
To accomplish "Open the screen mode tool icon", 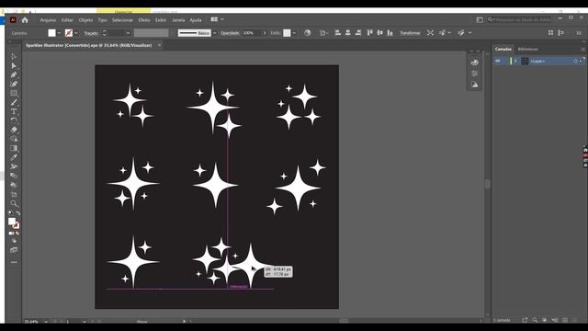I will click(x=14, y=250).
